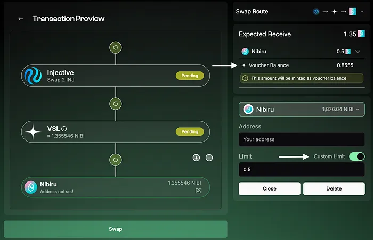
Task: Click the Expected Receive 1.35 value
Action: point(350,34)
